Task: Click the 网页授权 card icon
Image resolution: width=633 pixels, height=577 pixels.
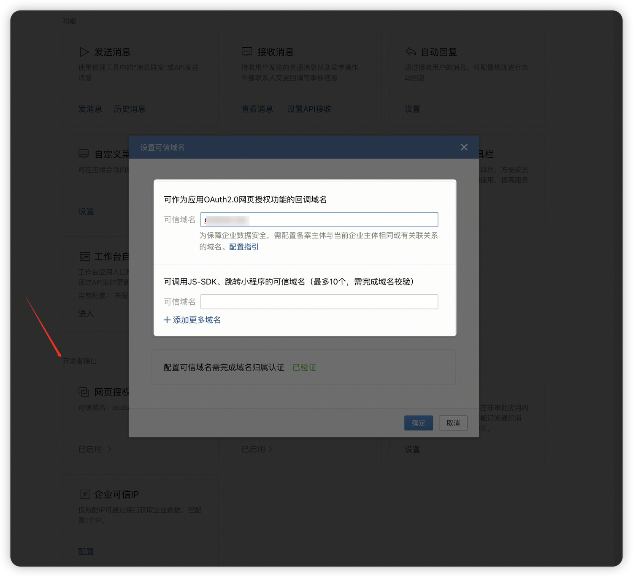Action: 84,392
